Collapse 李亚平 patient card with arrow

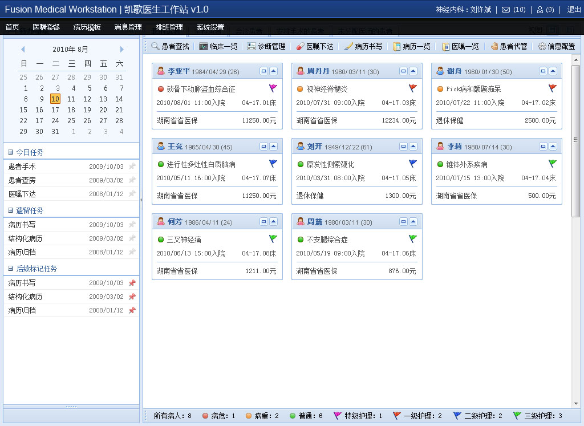[273, 71]
